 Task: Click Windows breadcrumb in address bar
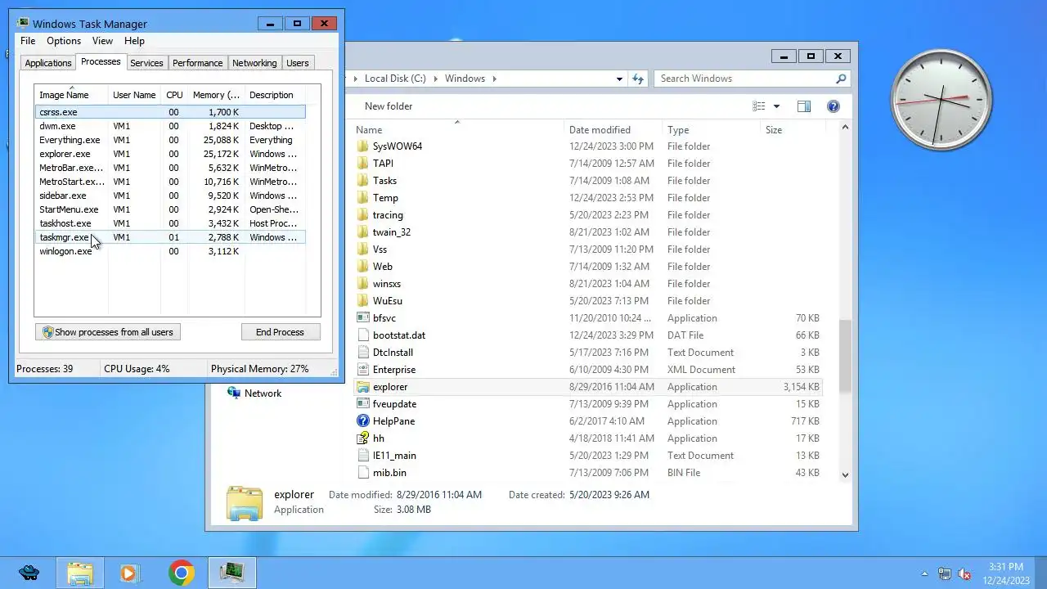pos(465,79)
